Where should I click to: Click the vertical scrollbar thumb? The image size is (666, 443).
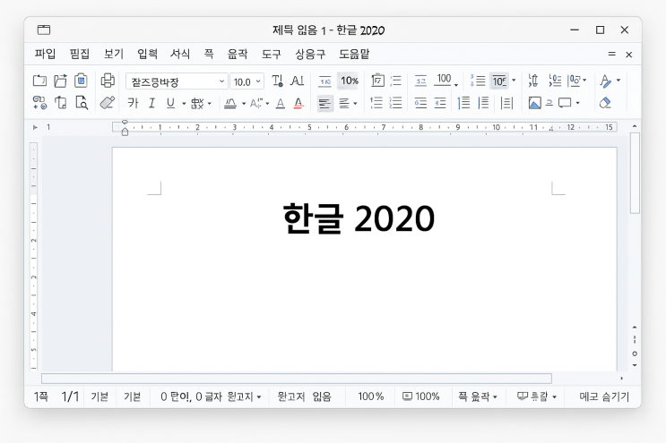[635, 173]
